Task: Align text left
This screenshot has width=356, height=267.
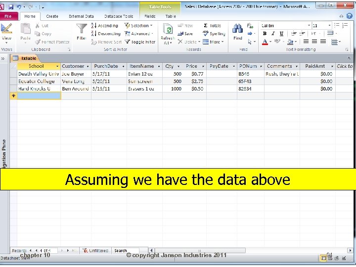Action: (306, 42)
